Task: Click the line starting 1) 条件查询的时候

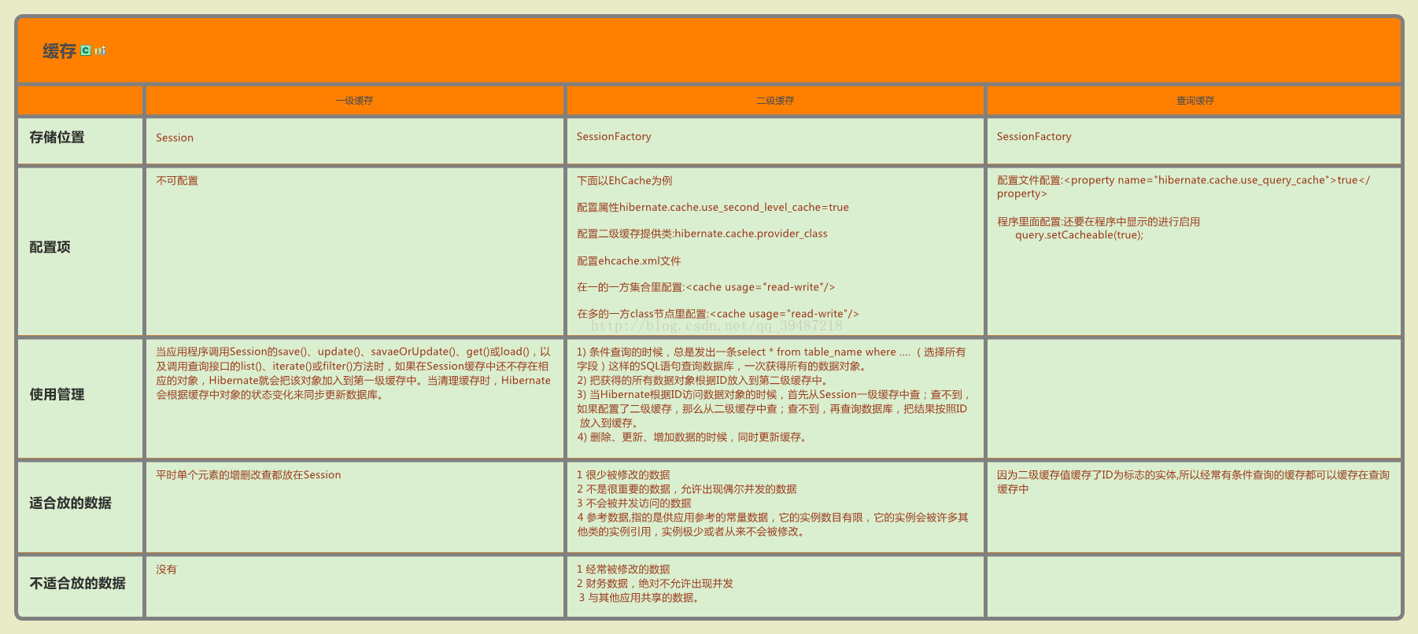Action: [771, 359]
